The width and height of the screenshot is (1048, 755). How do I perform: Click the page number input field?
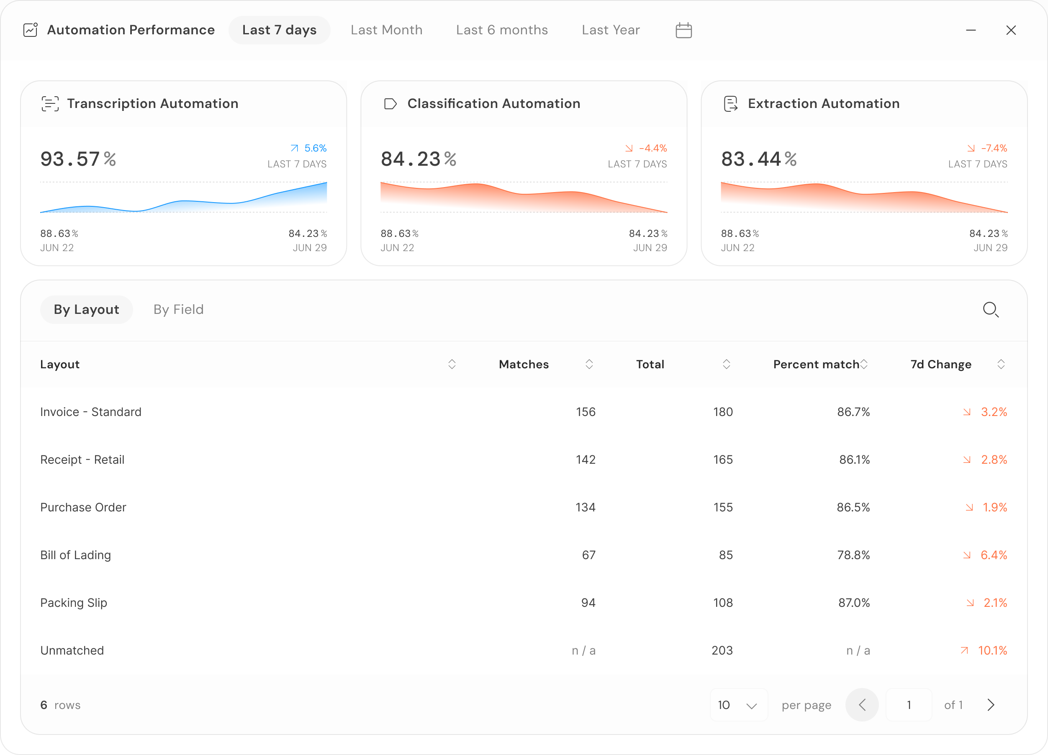[x=909, y=705]
